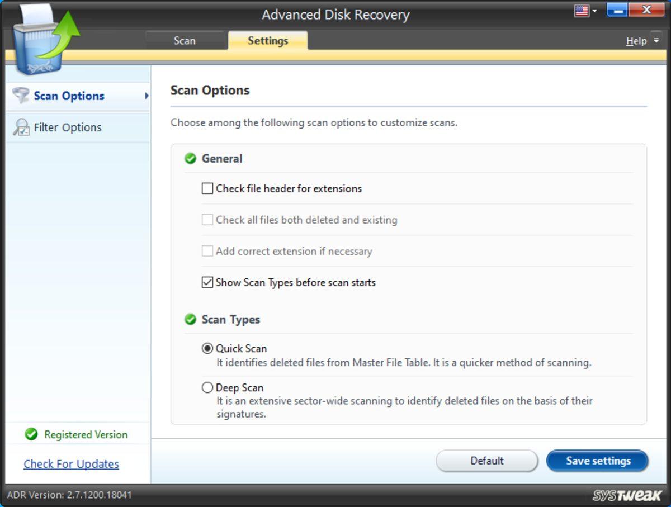Click the Scan Options funnel icon
671x507 pixels.
(x=21, y=96)
